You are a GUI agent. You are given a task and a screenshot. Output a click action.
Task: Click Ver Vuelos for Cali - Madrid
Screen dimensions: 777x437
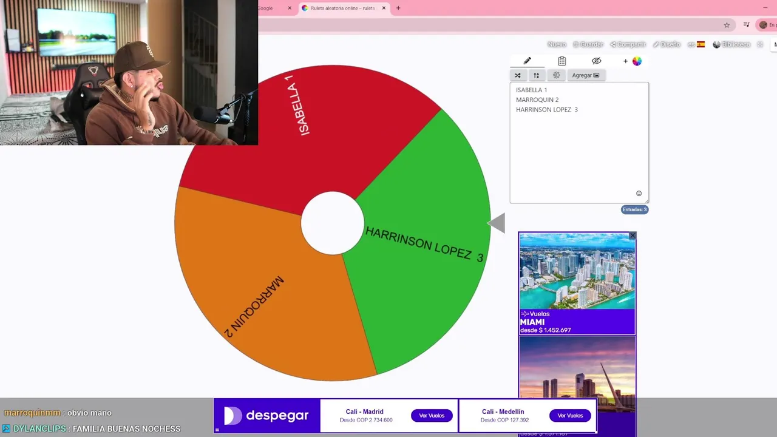click(x=432, y=416)
